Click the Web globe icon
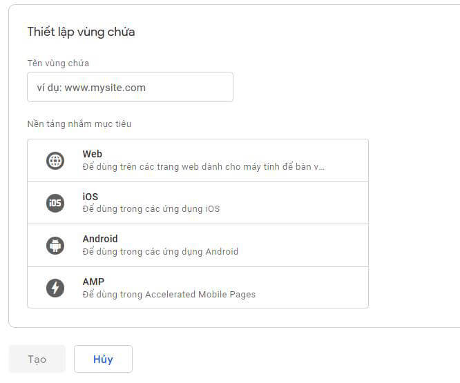 pos(55,161)
